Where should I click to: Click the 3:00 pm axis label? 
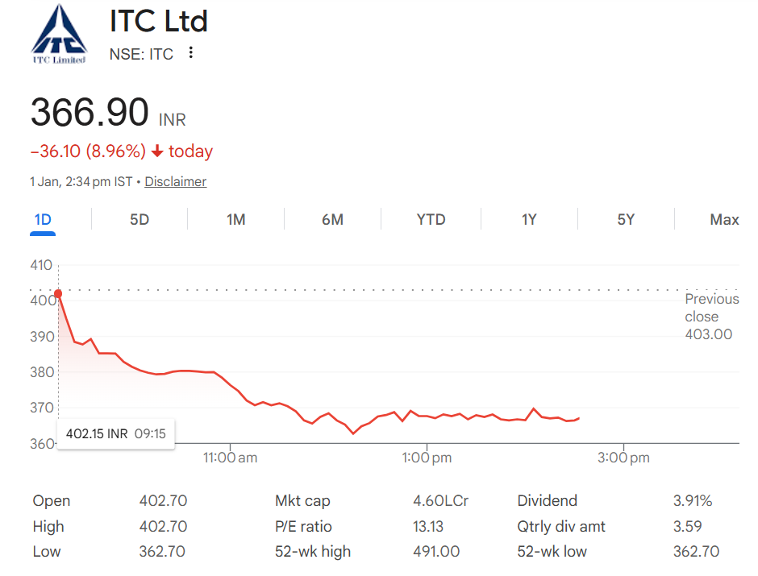[x=623, y=458]
